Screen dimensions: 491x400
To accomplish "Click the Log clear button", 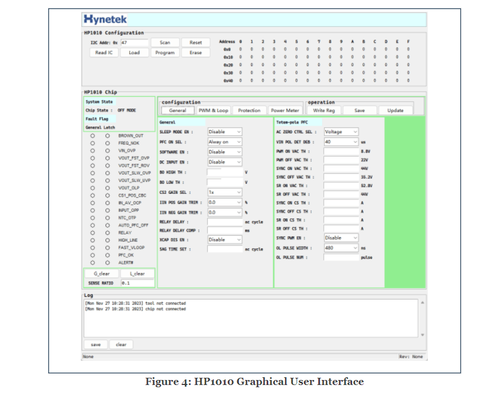I will 121,344.
